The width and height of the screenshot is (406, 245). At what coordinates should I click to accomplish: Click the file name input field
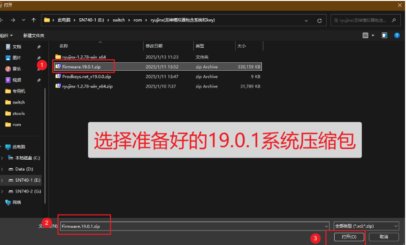coord(192,226)
